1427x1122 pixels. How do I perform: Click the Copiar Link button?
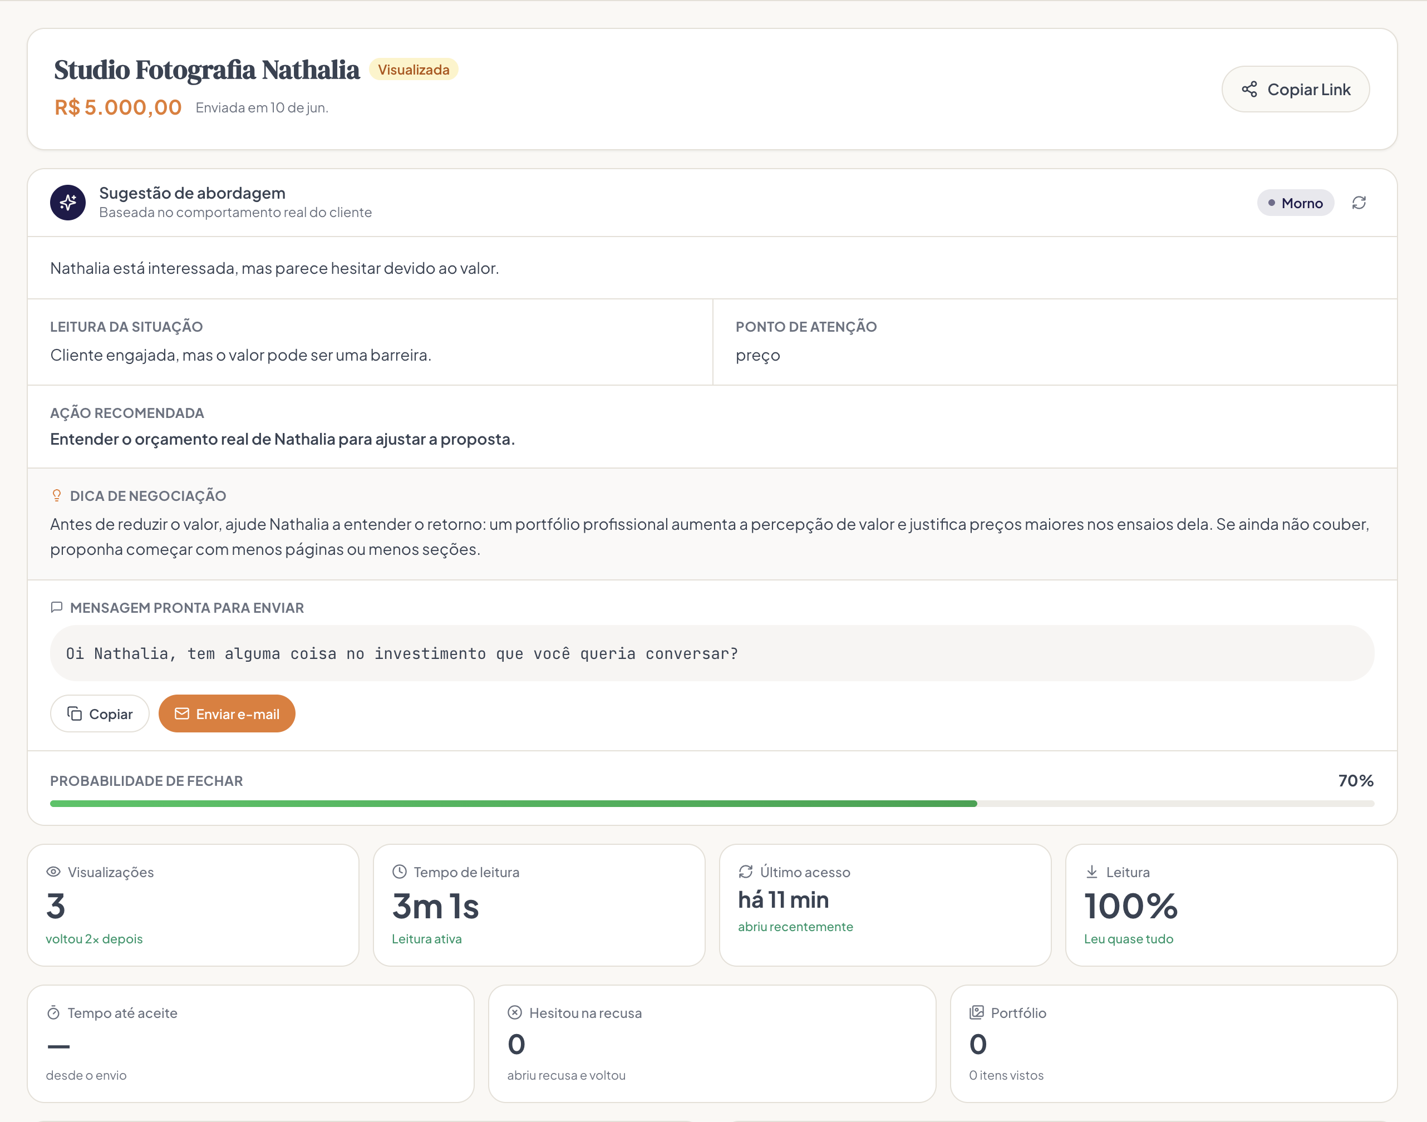(x=1295, y=90)
